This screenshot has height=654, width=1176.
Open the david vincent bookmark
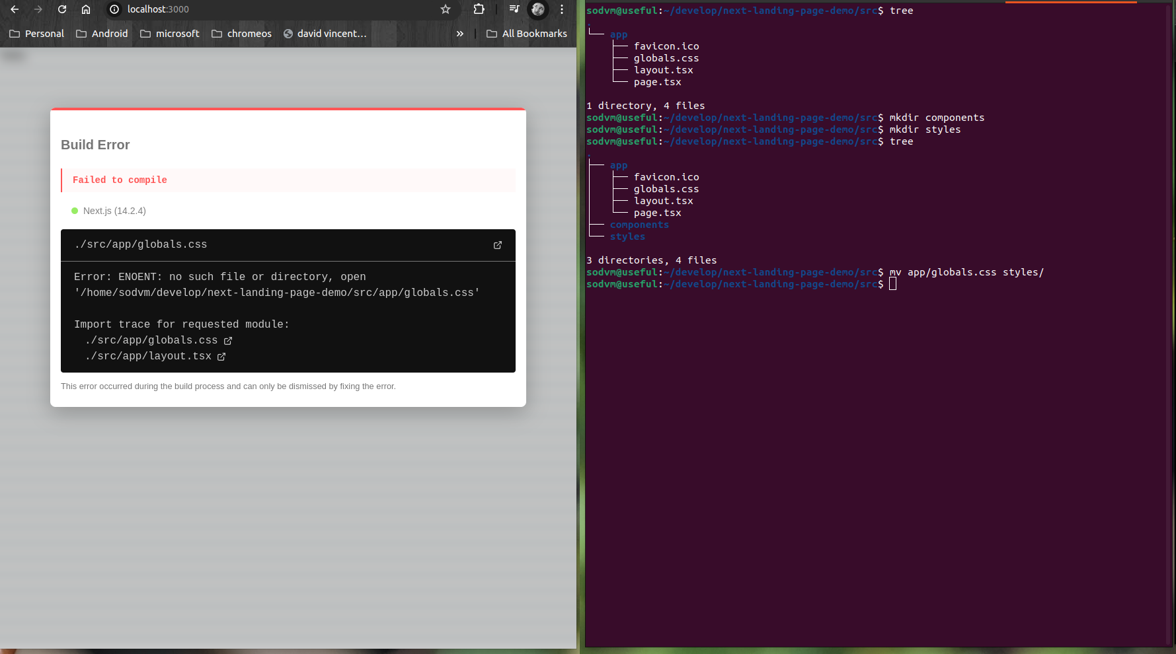tap(325, 34)
